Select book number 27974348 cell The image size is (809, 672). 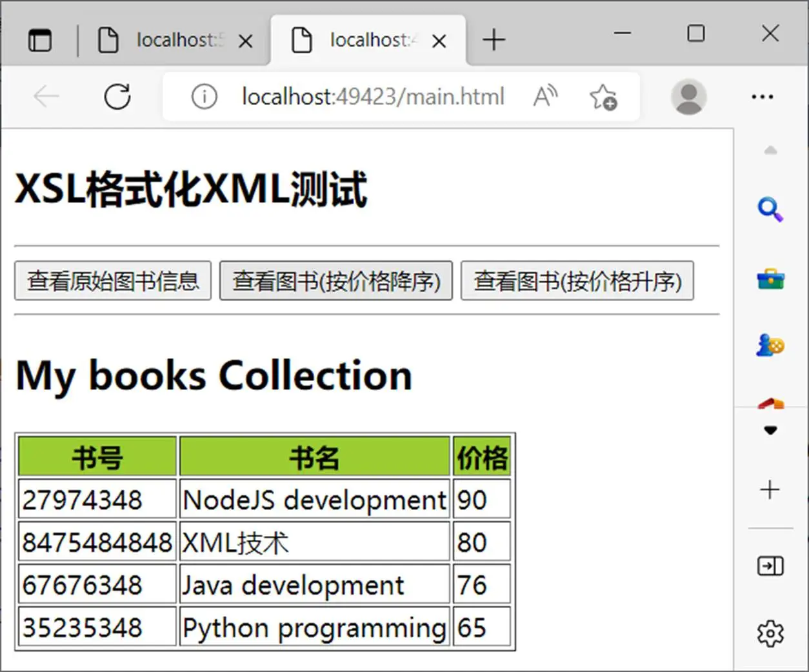[x=97, y=499]
